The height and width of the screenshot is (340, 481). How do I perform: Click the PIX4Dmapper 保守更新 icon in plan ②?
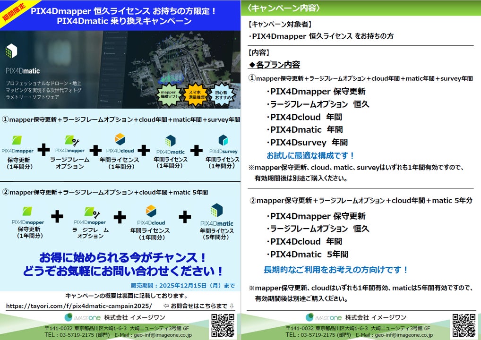(27, 211)
